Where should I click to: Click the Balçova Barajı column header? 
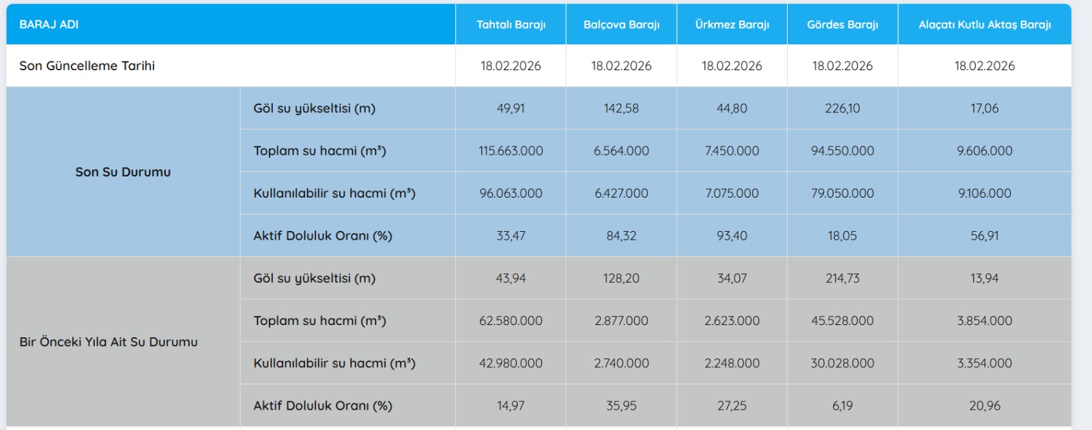[621, 25]
